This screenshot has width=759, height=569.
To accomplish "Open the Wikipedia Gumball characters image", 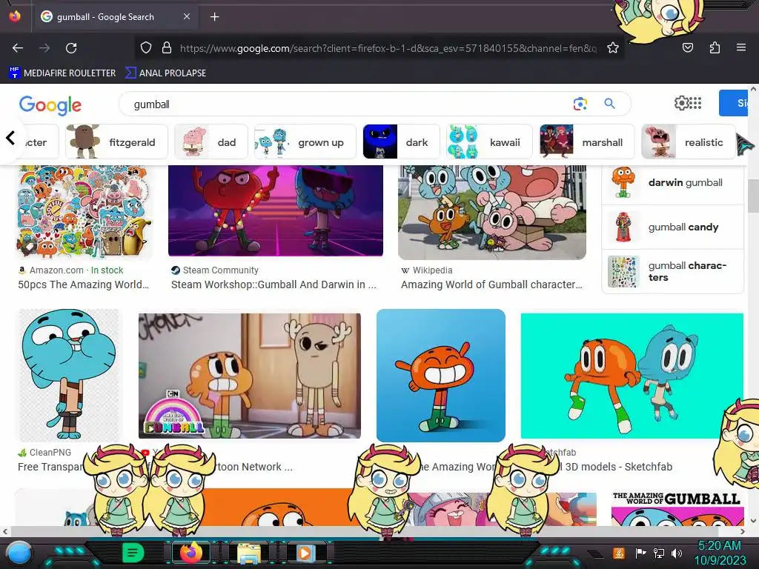I will 492,213.
